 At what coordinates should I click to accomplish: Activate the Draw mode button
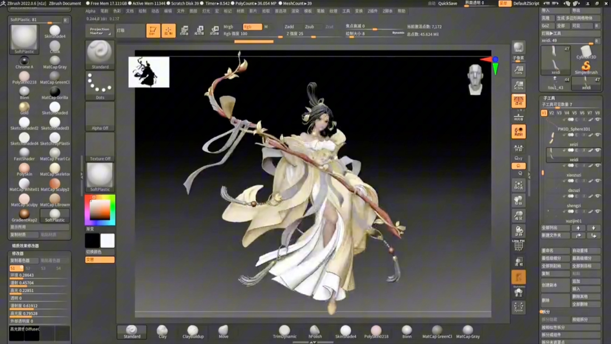(x=169, y=31)
